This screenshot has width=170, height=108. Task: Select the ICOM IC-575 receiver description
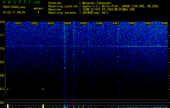[x=108, y=9]
